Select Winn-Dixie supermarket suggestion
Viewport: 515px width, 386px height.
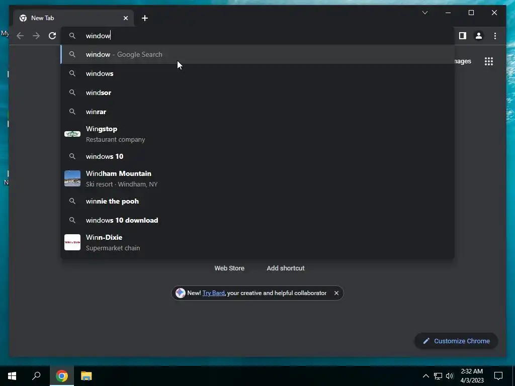point(257,243)
